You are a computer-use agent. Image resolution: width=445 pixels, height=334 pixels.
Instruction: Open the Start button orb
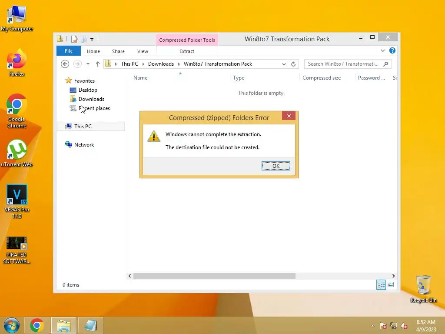(11, 325)
